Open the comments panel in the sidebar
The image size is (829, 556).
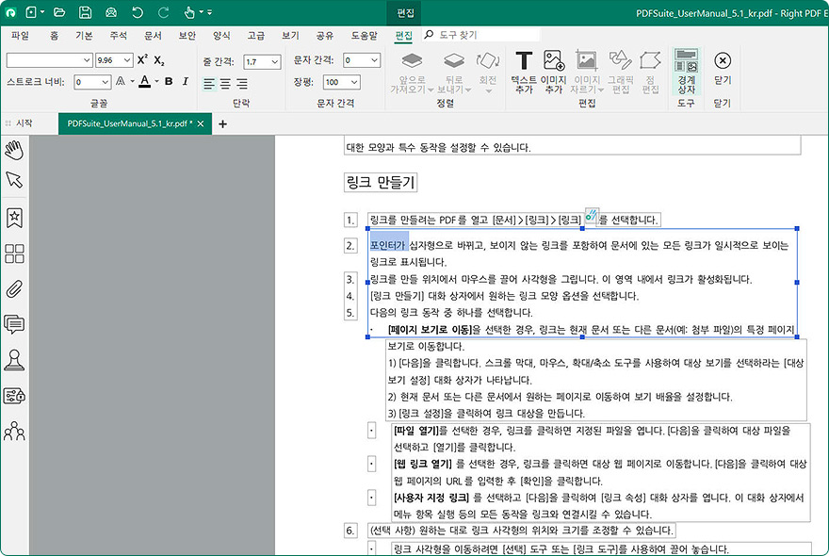click(x=14, y=324)
